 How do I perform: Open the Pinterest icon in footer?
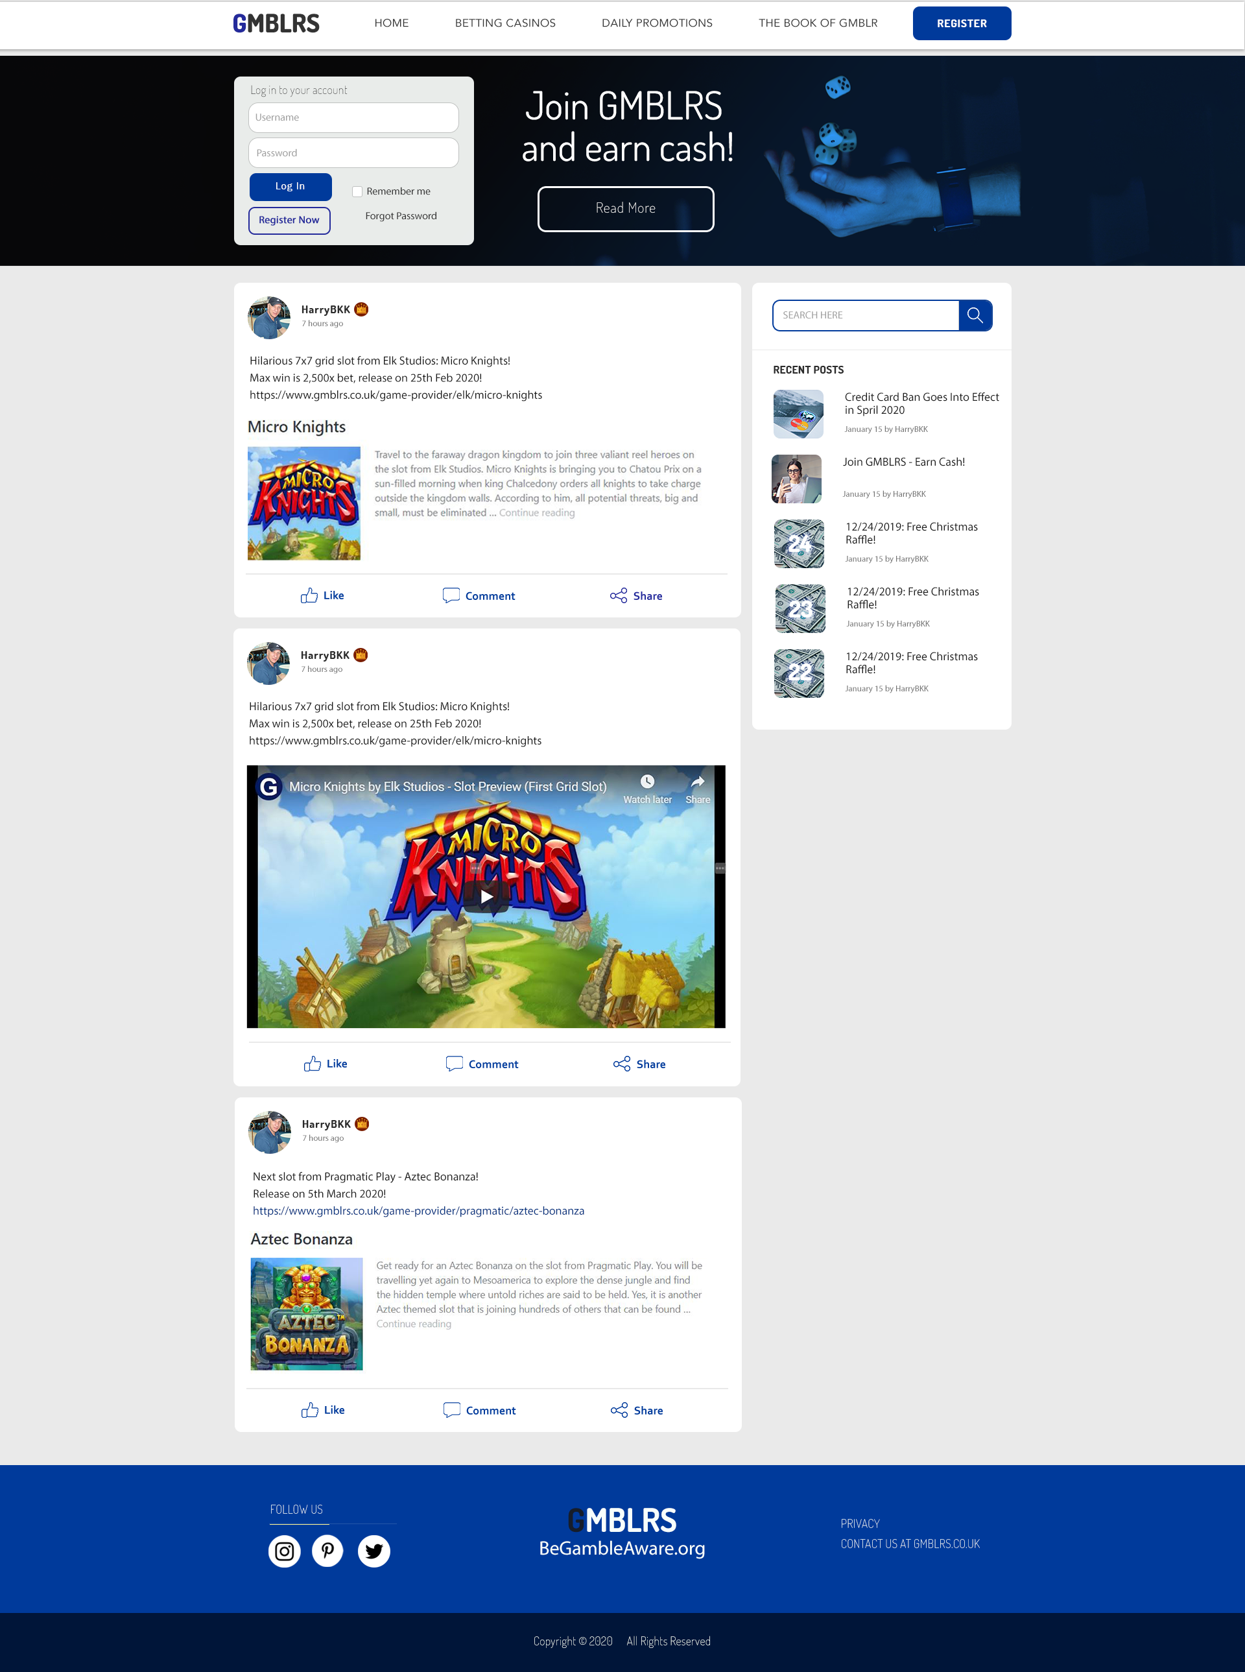(x=328, y=1551)
